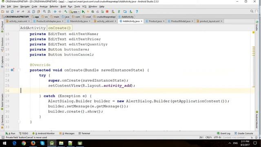Viewport: 261px width, 147px height.
Task: Click the Debug app bug icon
Action: pyautogui.click(x=93, y=11)
